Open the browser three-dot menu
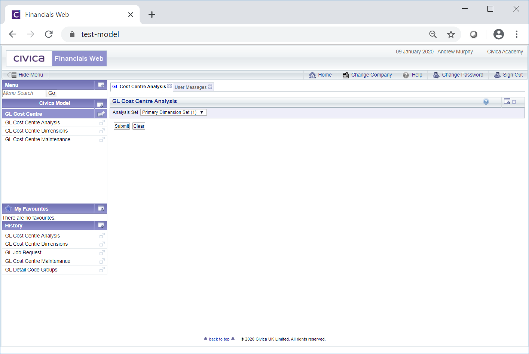Image resolution: width=529 pixels, height=354 pixels. pos(517,34)
